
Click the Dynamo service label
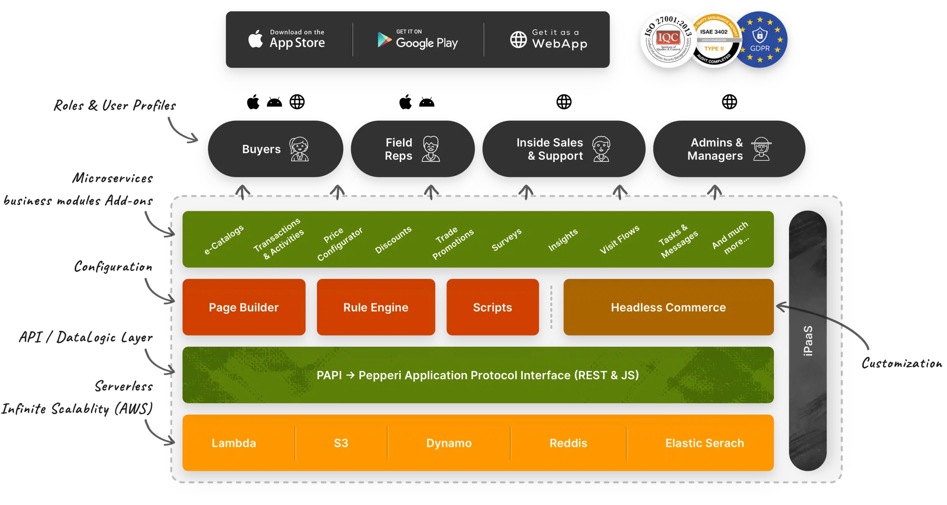(449, 443)
